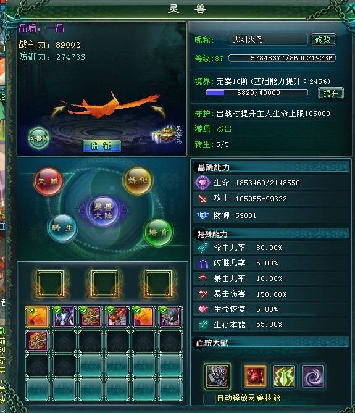Viewport: 355px width, 413px height.
Task: Click the 提升 realm upgrade button
Action: [x=331, y=93]
